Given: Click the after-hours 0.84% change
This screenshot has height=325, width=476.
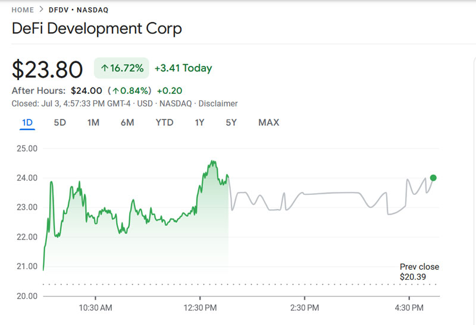Looking at the screenshot, I should click(x=130, y=91).
